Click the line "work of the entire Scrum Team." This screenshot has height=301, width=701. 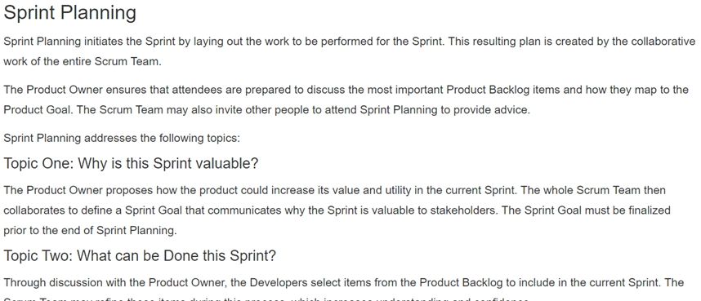click(x=83, y=62)
